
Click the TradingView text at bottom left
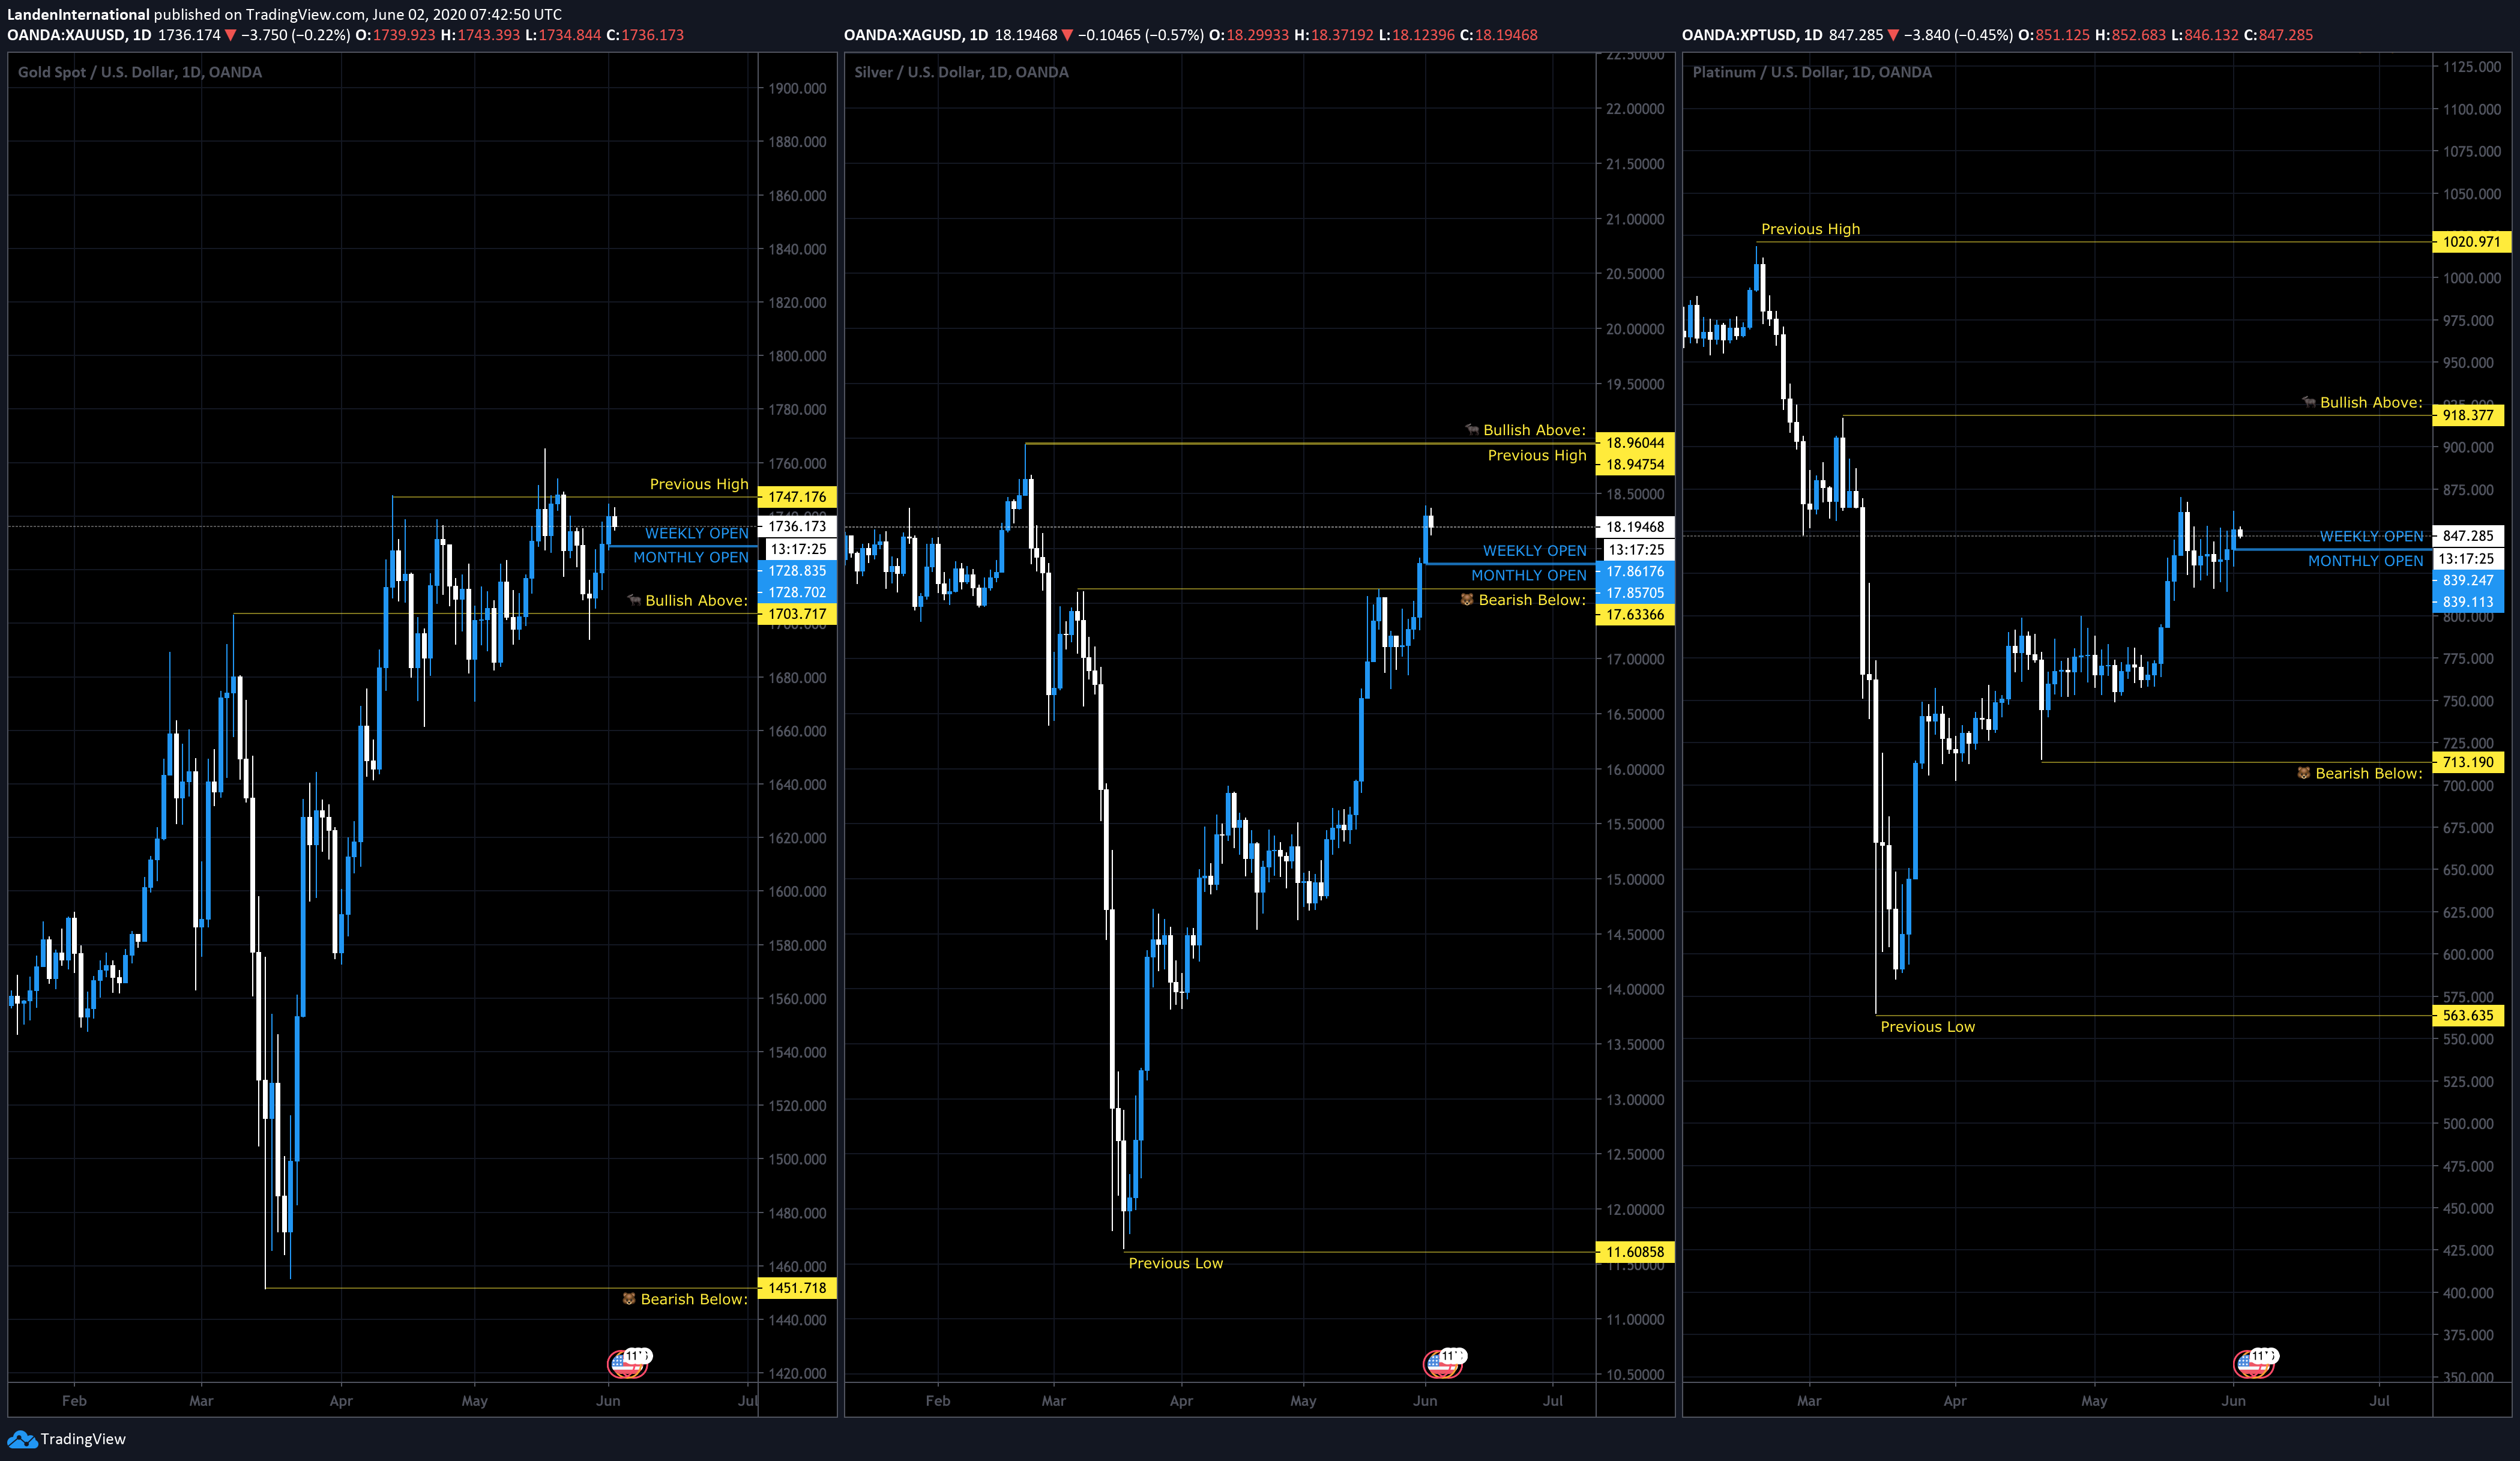tap(83, 1439)
